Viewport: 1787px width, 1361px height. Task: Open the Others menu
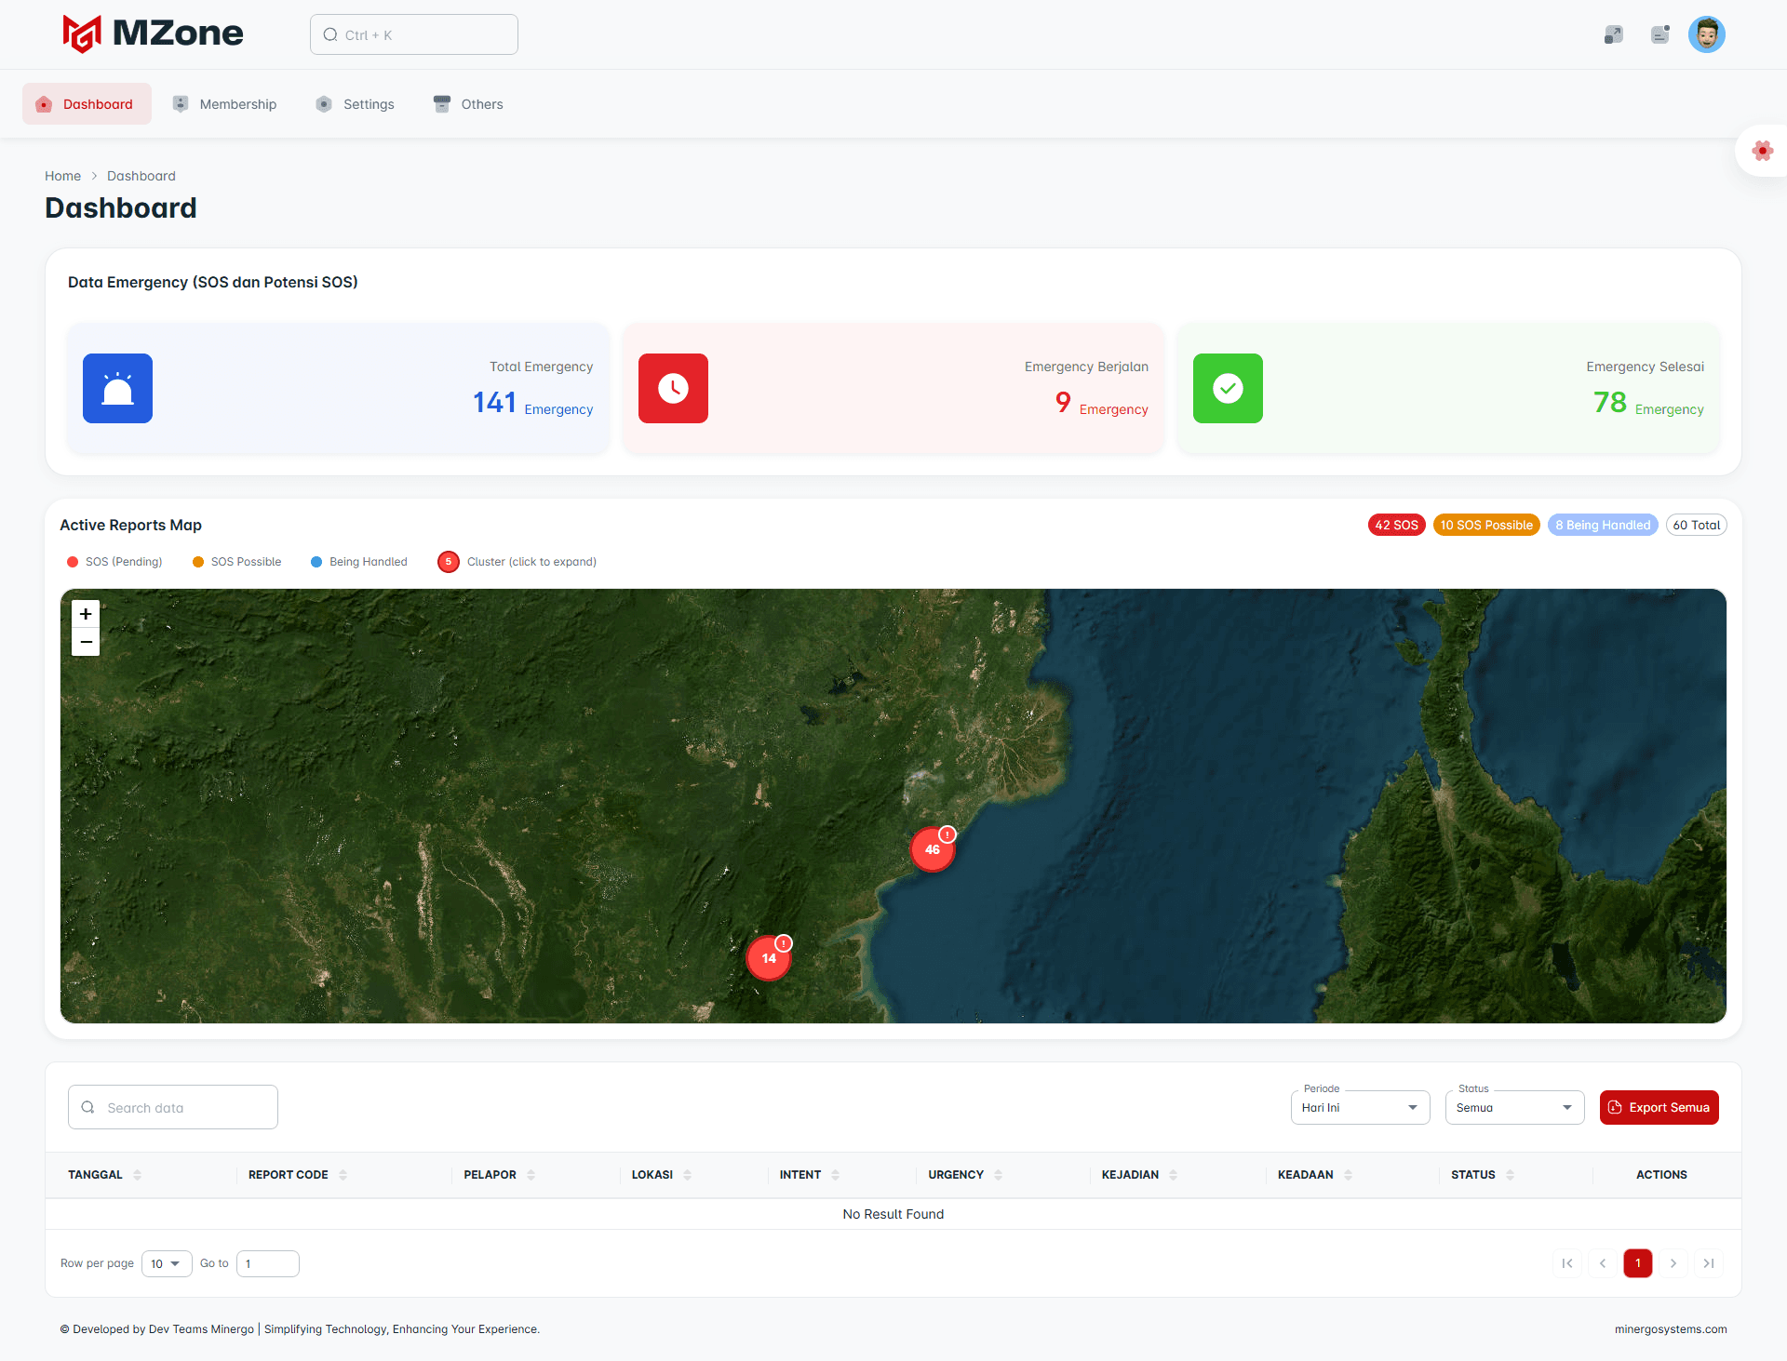(x=468, y=104)
